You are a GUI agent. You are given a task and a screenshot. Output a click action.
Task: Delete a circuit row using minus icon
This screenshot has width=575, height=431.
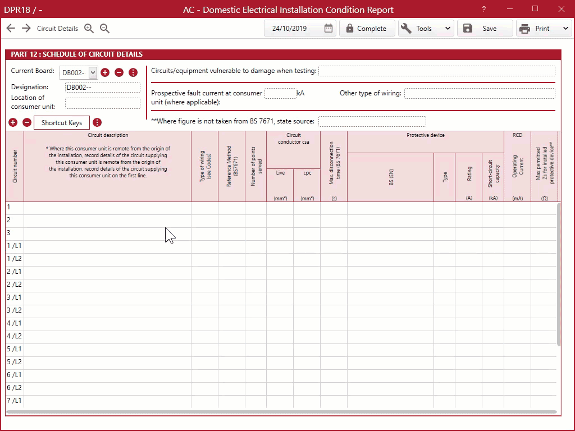coord(26,122)
